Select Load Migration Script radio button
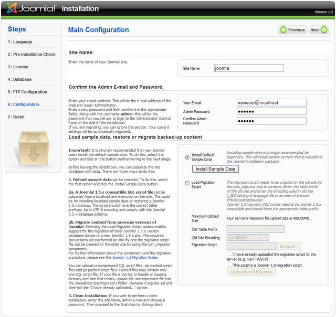Viewport: 336px width, 317px height. (x=187, y=183)
